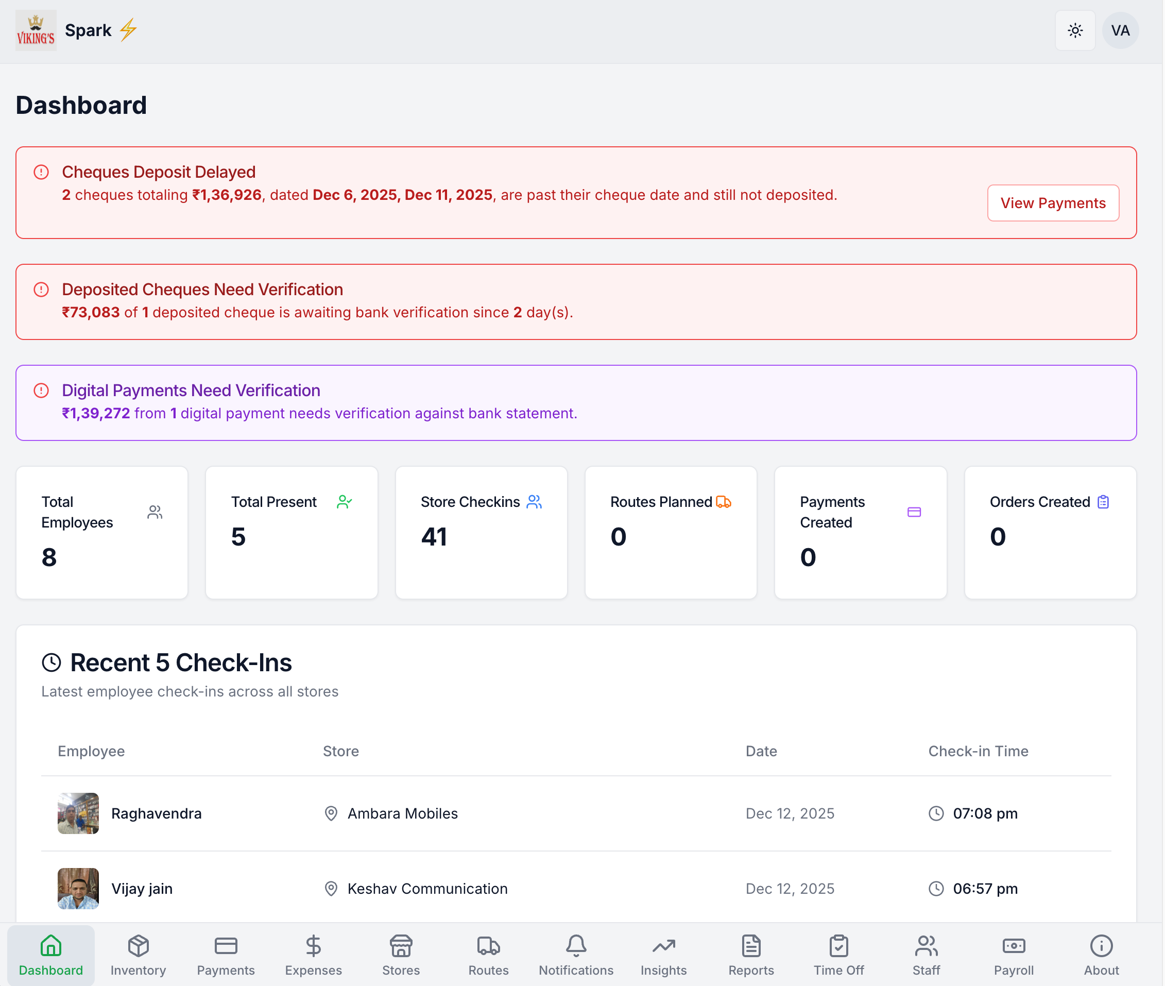Open Expenses dollar icon tab
This screenshot has width=1165, height=986.
click(x=314, y=955)
